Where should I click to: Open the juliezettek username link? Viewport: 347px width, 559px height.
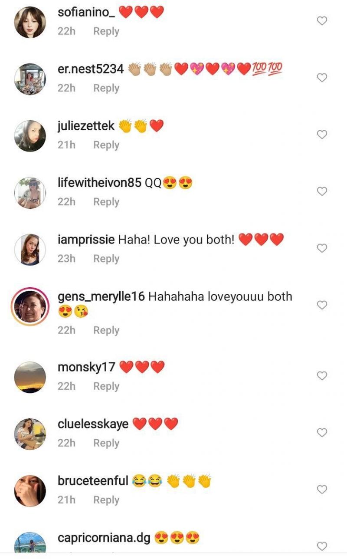click(x=86, y=126)
